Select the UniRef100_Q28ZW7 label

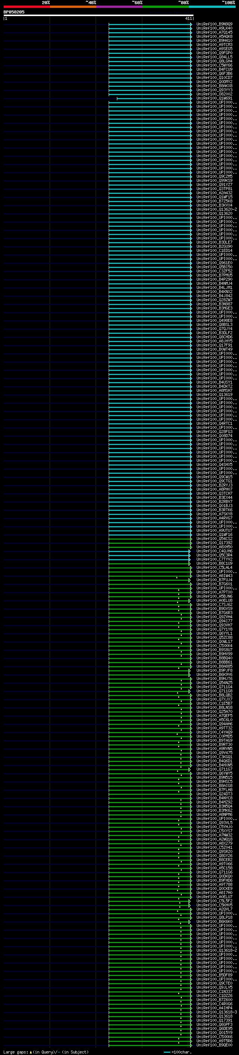pyautogui.click(x=214, y=300)
